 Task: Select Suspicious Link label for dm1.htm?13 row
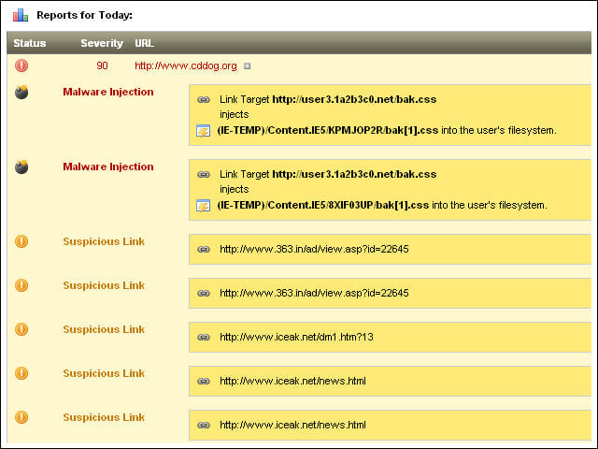coord(104,329)
